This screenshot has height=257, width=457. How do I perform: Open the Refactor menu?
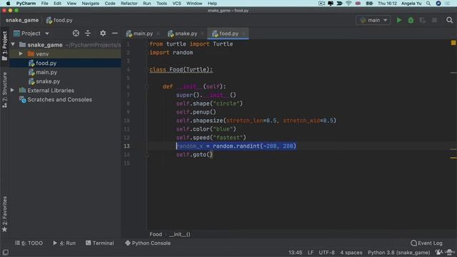click(129, 4)
